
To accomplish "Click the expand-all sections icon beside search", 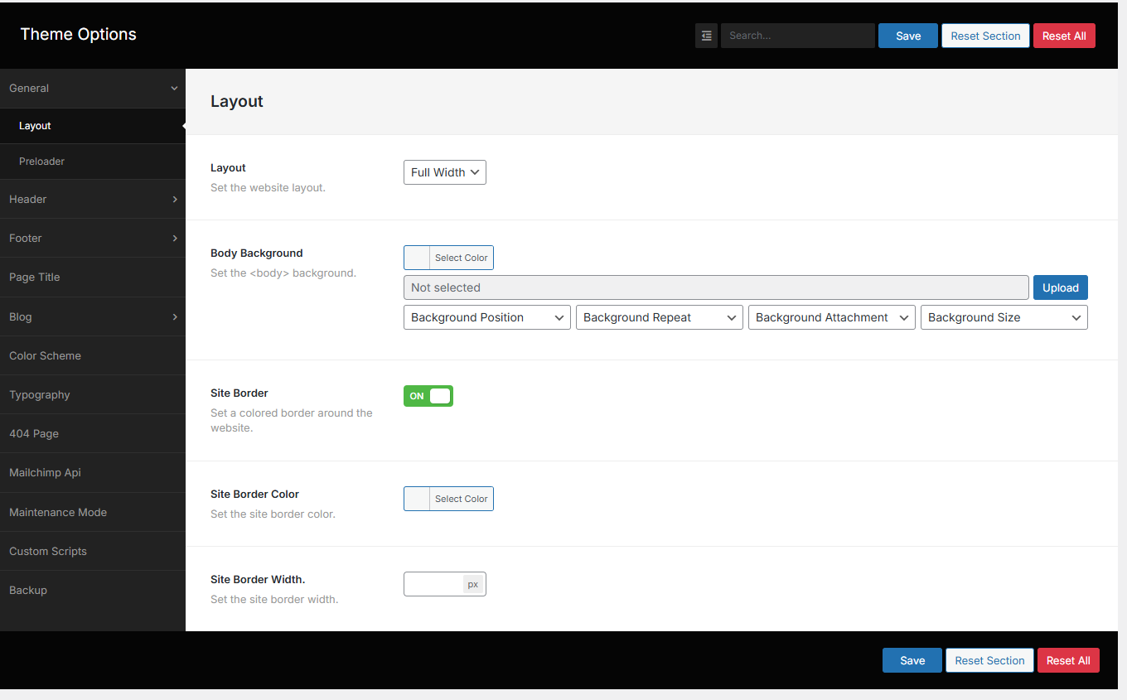I will pos(706,36).
